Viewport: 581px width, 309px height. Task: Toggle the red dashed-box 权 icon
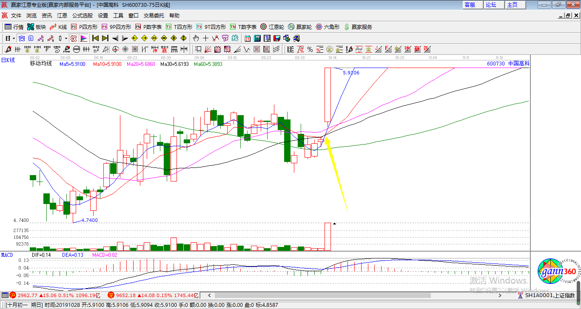tap(74, 38)
